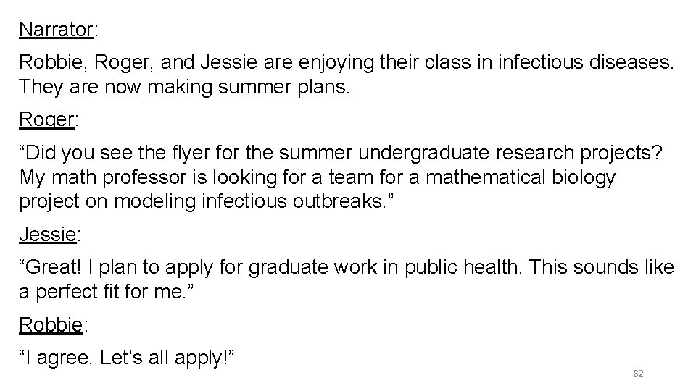Click the words 'a perfect fit for me'
Viewport: 696px width, 391px height.
click(101, 292)
